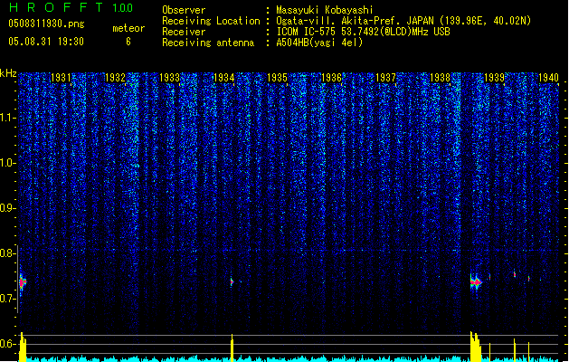The width and height of the screenshot is (569, 362).
Task: Select the file name 0508311930.png
Action: click(x=46, y=24)
